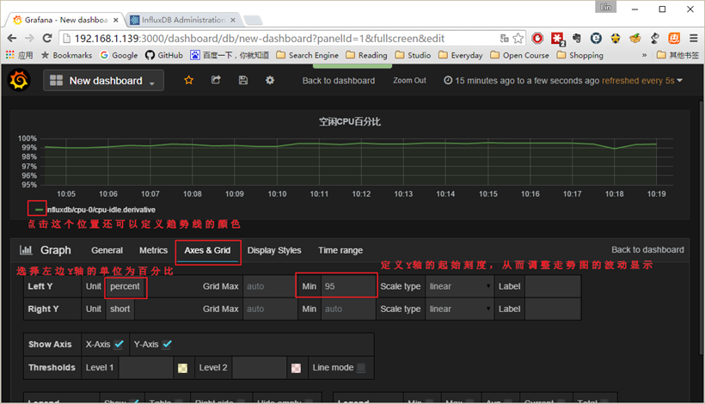Viewport: 705px width, 404px height.
Task: Click the Grafana logo icon
Action: click(x=19, y=80)
